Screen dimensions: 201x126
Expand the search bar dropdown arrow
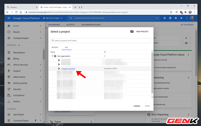coord(157,18)
